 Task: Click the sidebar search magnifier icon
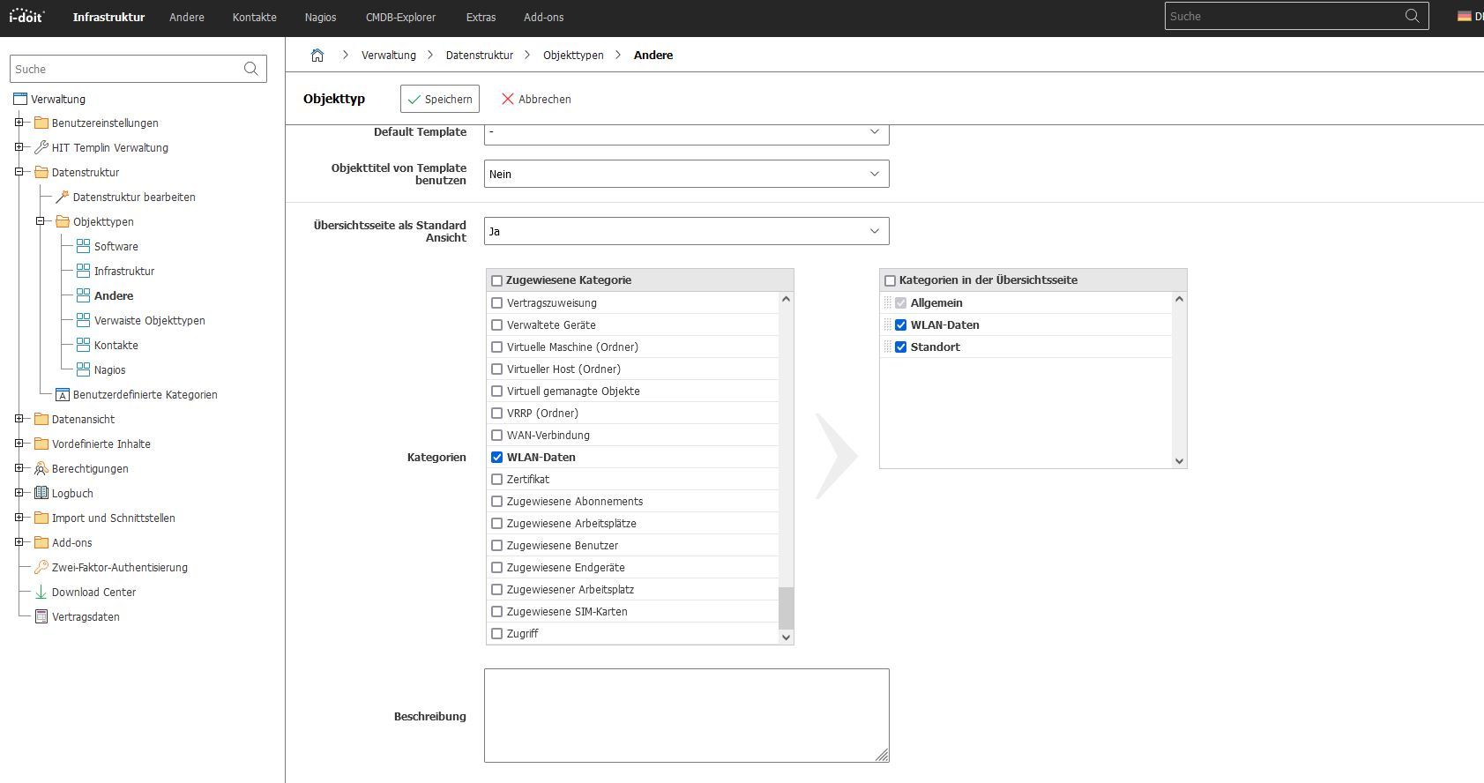(x=250, y=69)
